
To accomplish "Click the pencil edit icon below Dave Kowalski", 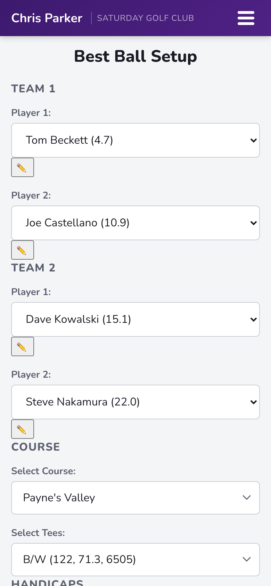I will pos(23,346).
